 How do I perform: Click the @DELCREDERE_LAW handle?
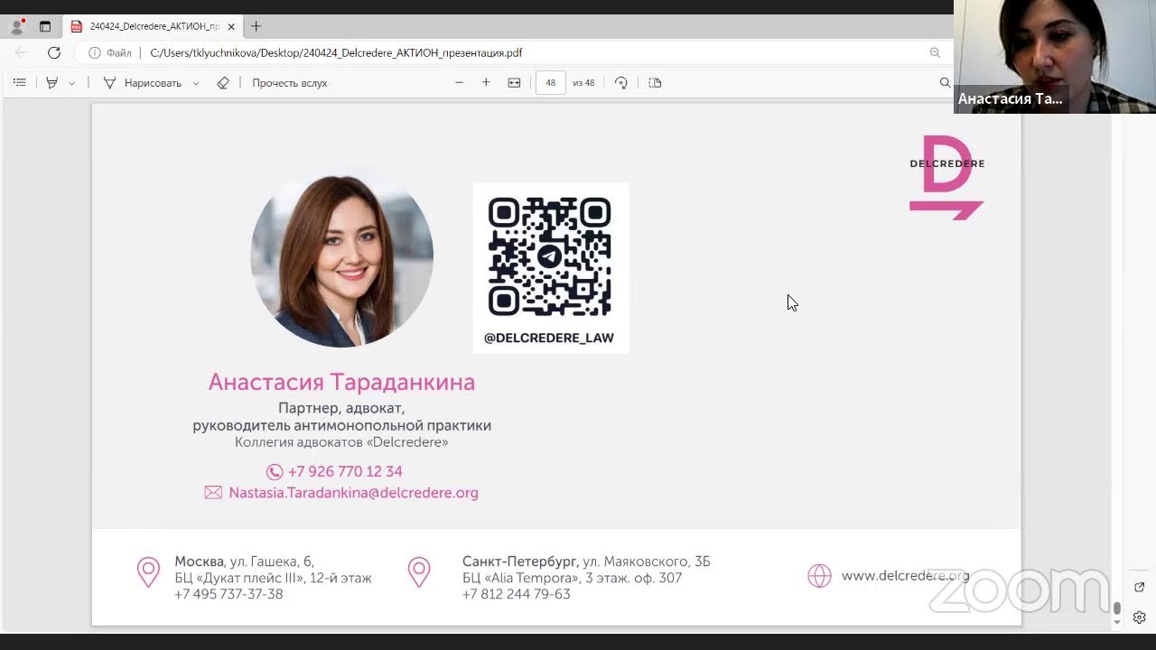549,338
